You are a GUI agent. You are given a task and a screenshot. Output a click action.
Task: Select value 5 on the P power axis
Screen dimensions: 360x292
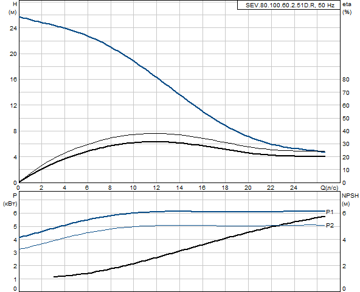[15, 227]
